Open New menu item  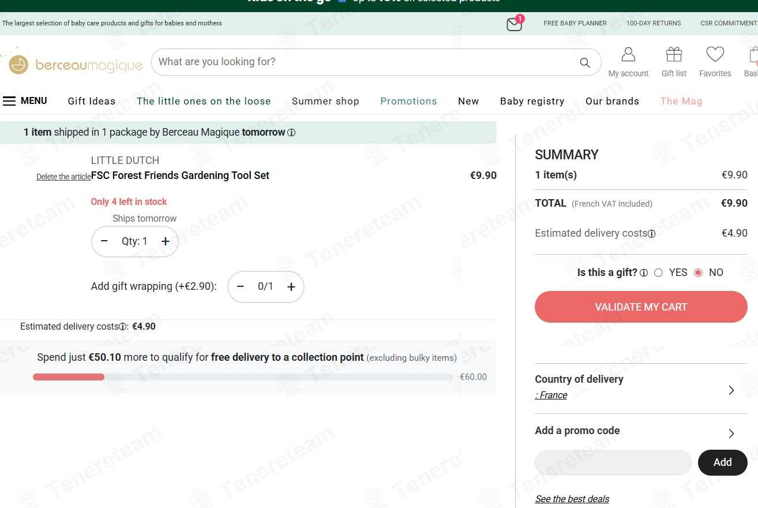[x=468, y=101]
